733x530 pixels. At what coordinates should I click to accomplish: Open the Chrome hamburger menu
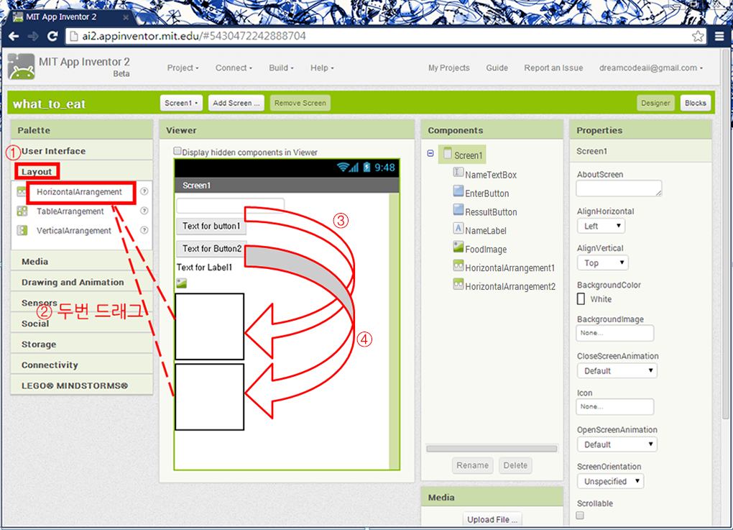(719, 36)
